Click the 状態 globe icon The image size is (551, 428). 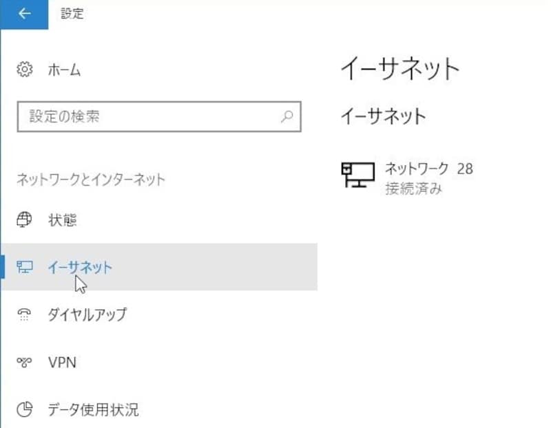[x=25, y=220]
